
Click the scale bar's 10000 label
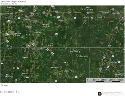coord(96,80)
